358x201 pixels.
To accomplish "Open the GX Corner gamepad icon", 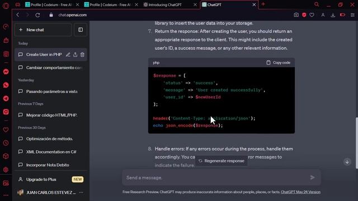I will click(x=17, y=4).
